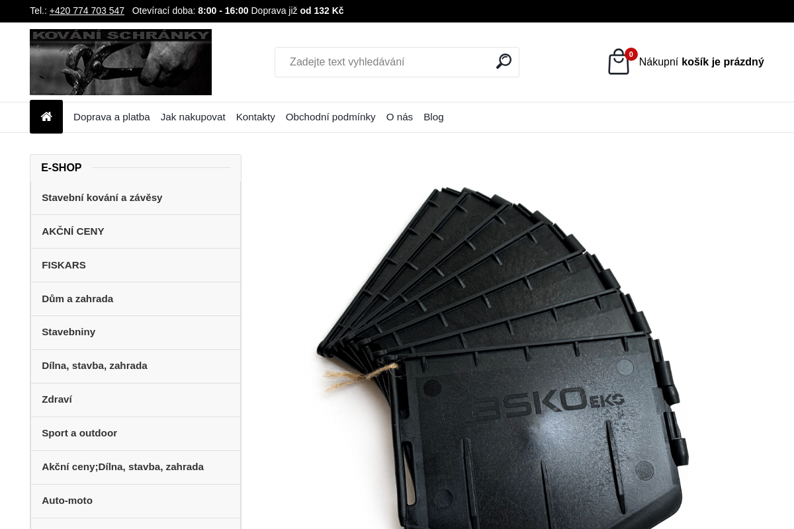Call phone number +420 774 703 547

[x=87, y=11]
